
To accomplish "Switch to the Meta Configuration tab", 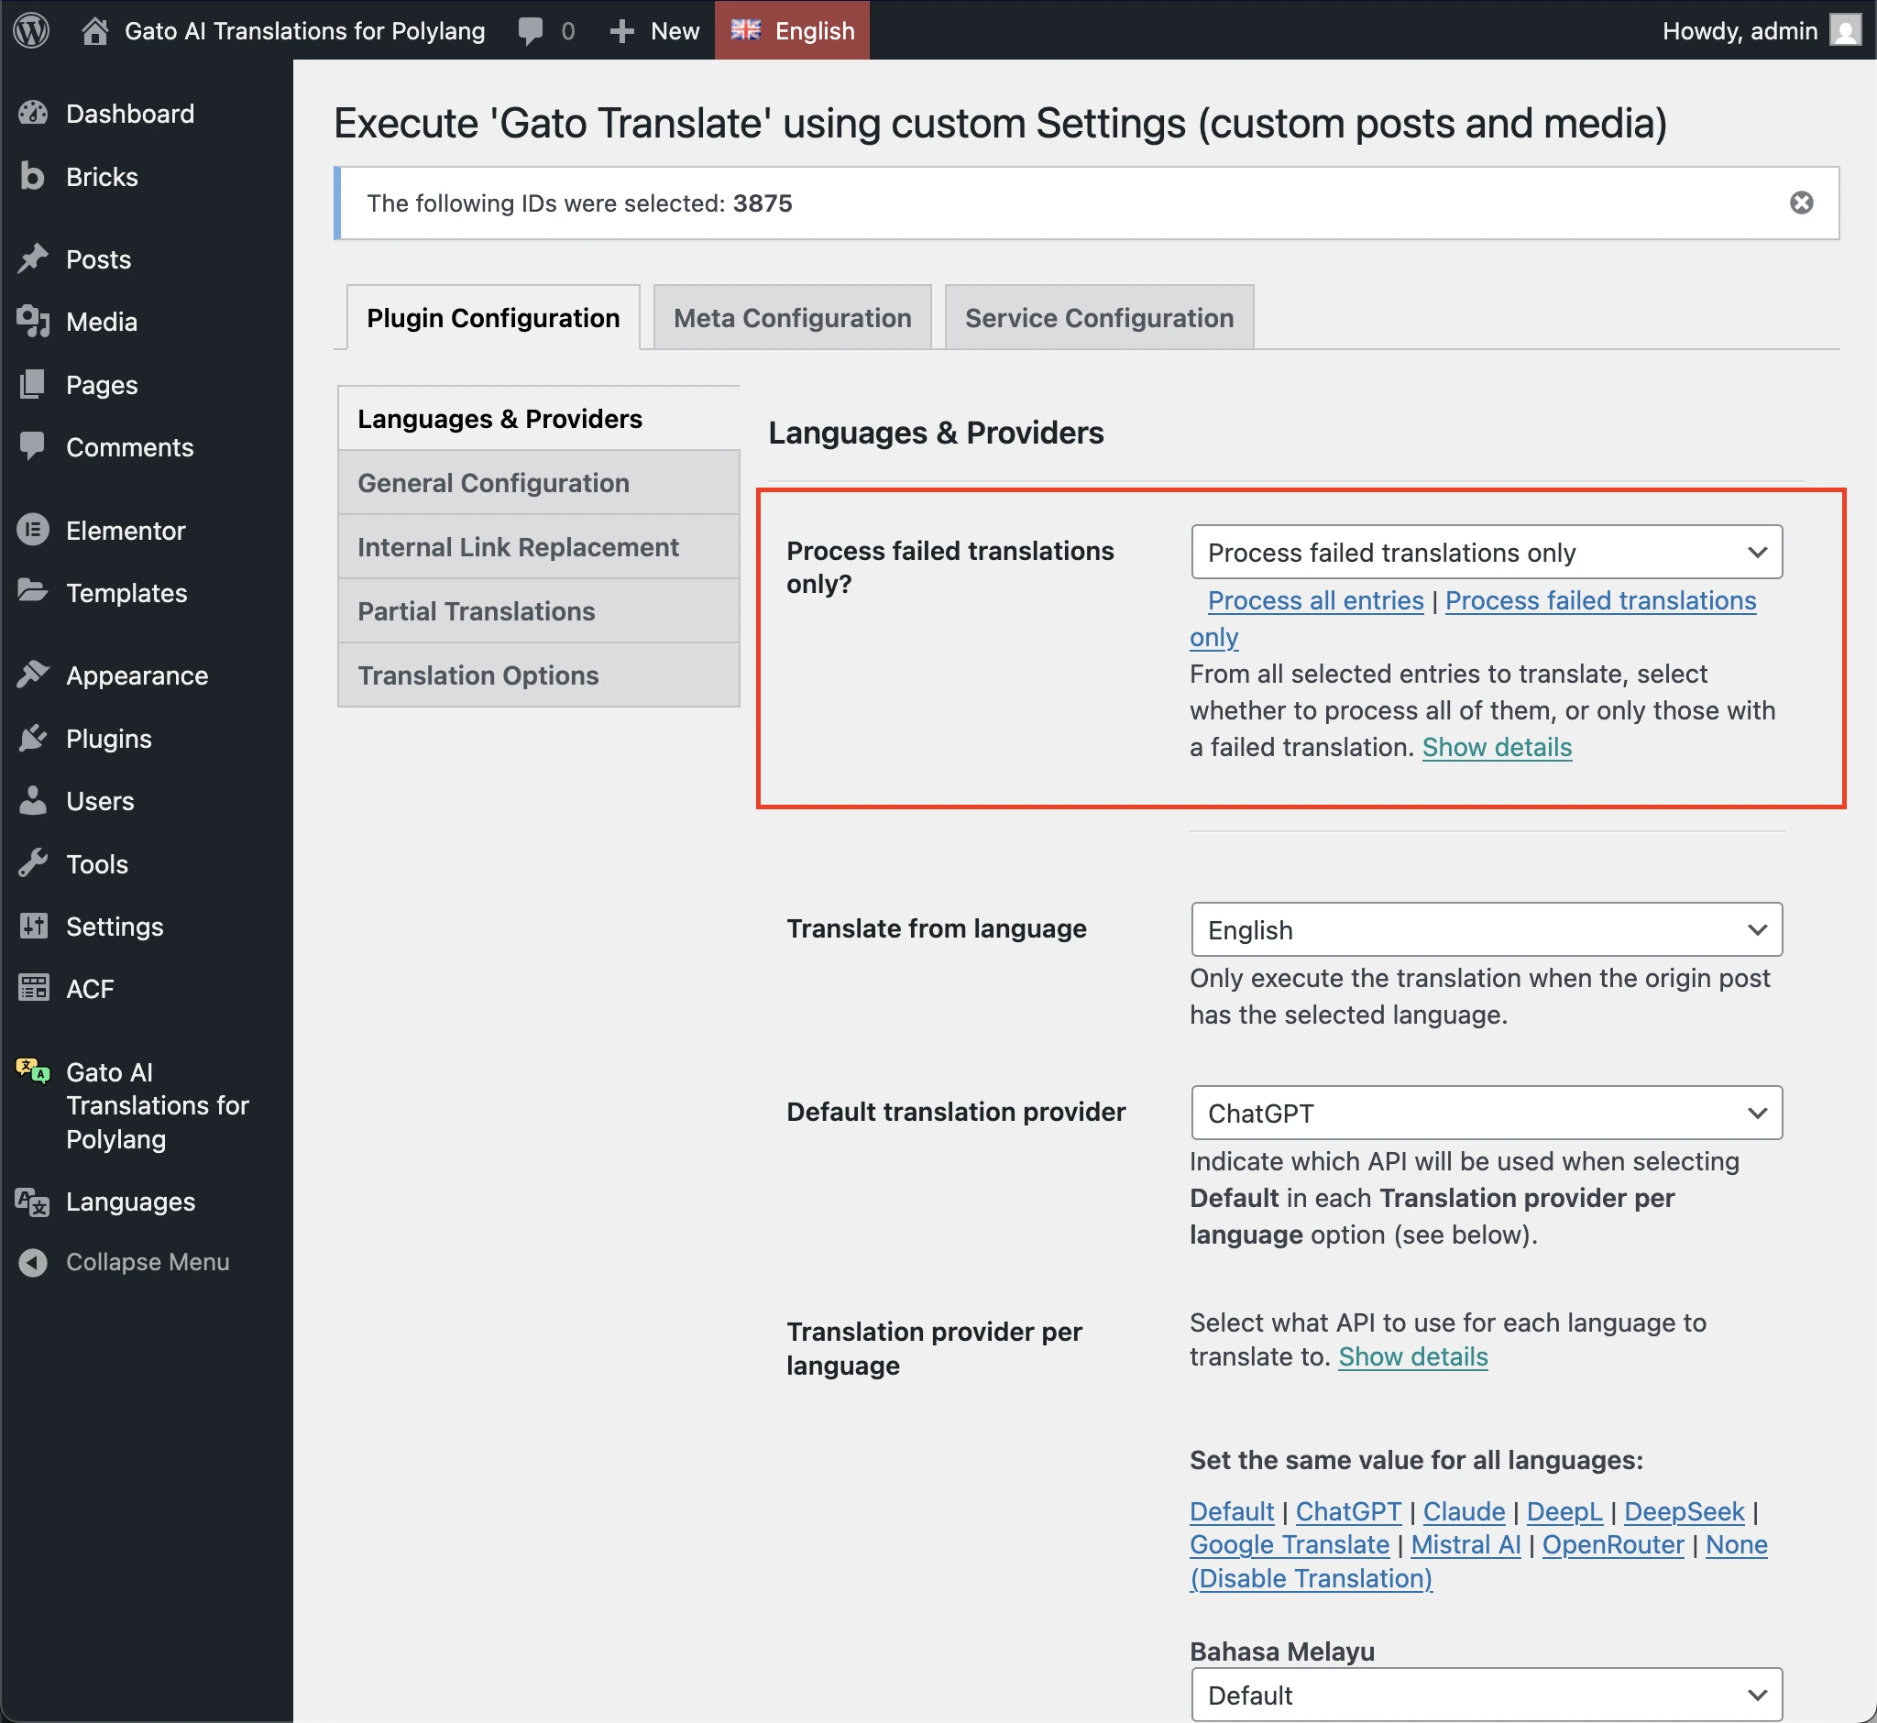I will pos(791,317).
